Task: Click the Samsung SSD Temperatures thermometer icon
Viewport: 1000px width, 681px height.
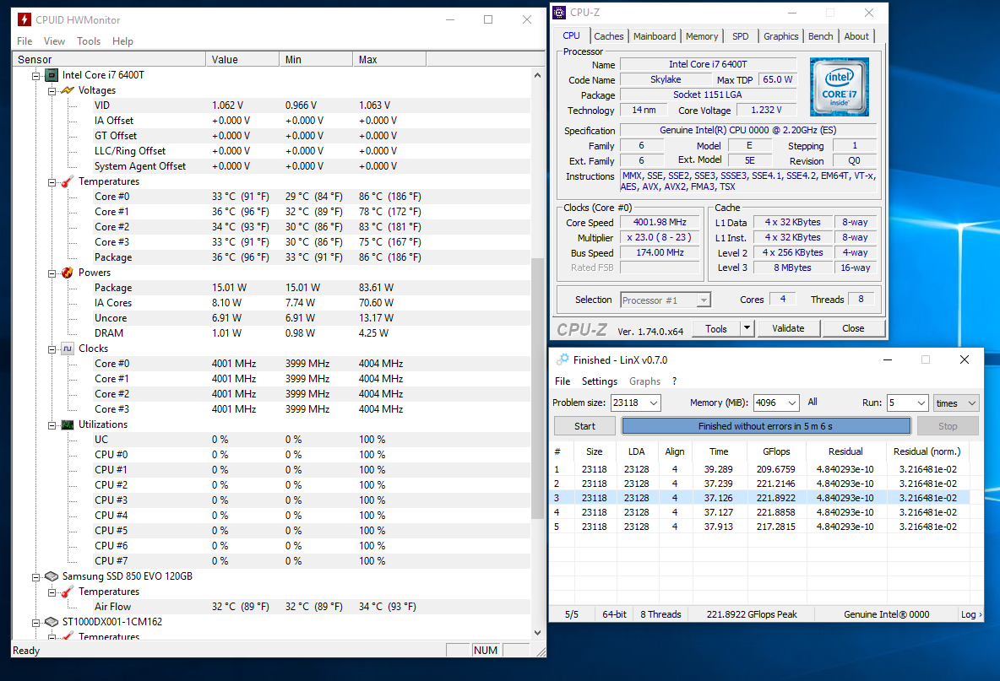Action: click(x=68, y=592)
